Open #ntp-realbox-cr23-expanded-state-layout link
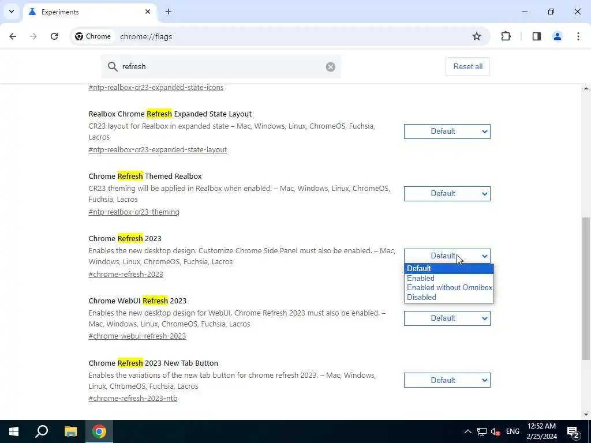 click(x=158, y=149)
